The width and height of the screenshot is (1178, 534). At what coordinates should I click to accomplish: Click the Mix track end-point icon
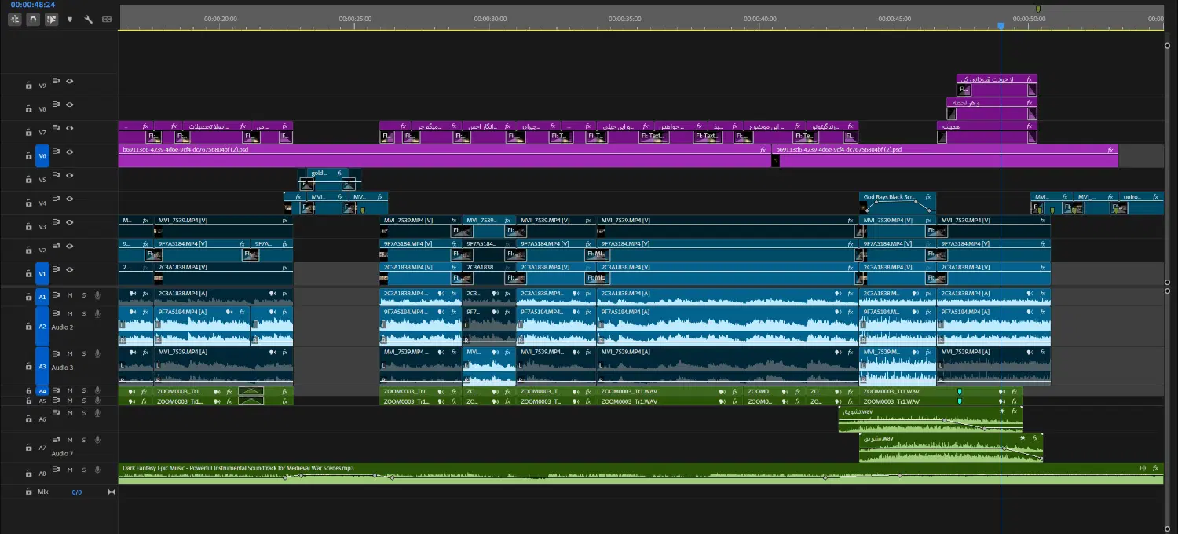click(111, 492)
